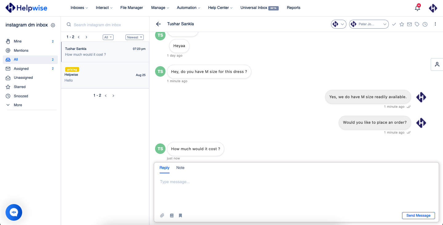Mark the conversation as closed with checkmark
Image resolution: width=443 pixels, height=225 pixels.
(394, 24)
